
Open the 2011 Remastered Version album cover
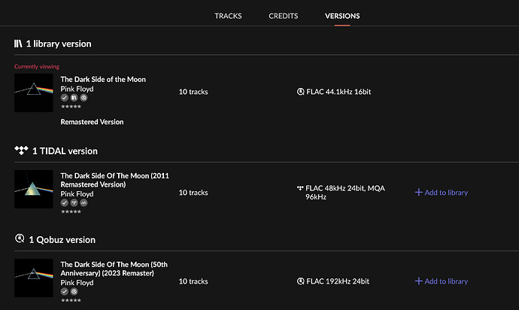pos(33,189)
